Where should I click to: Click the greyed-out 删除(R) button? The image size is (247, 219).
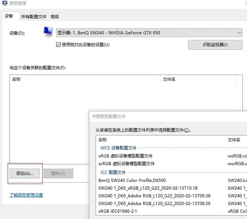[58, 174]
